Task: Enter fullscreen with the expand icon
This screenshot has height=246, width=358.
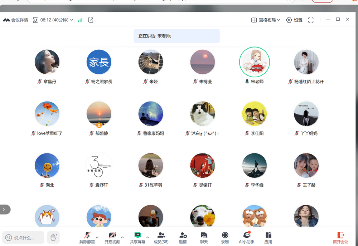Action: click(311, 20)
